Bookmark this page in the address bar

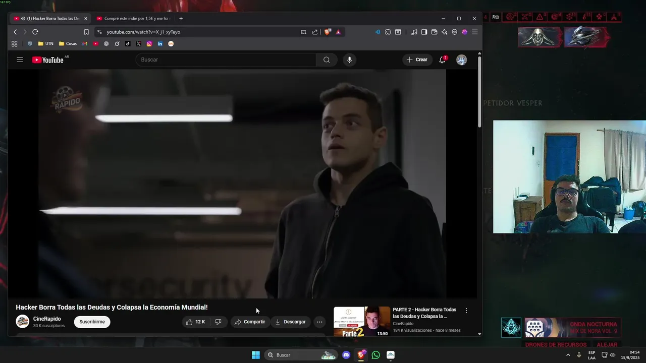click(x=86, y=32)
